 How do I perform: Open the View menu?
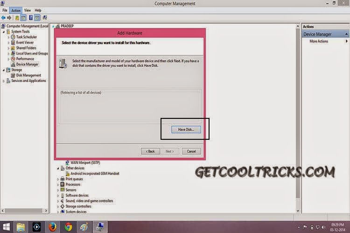[28, 10]
